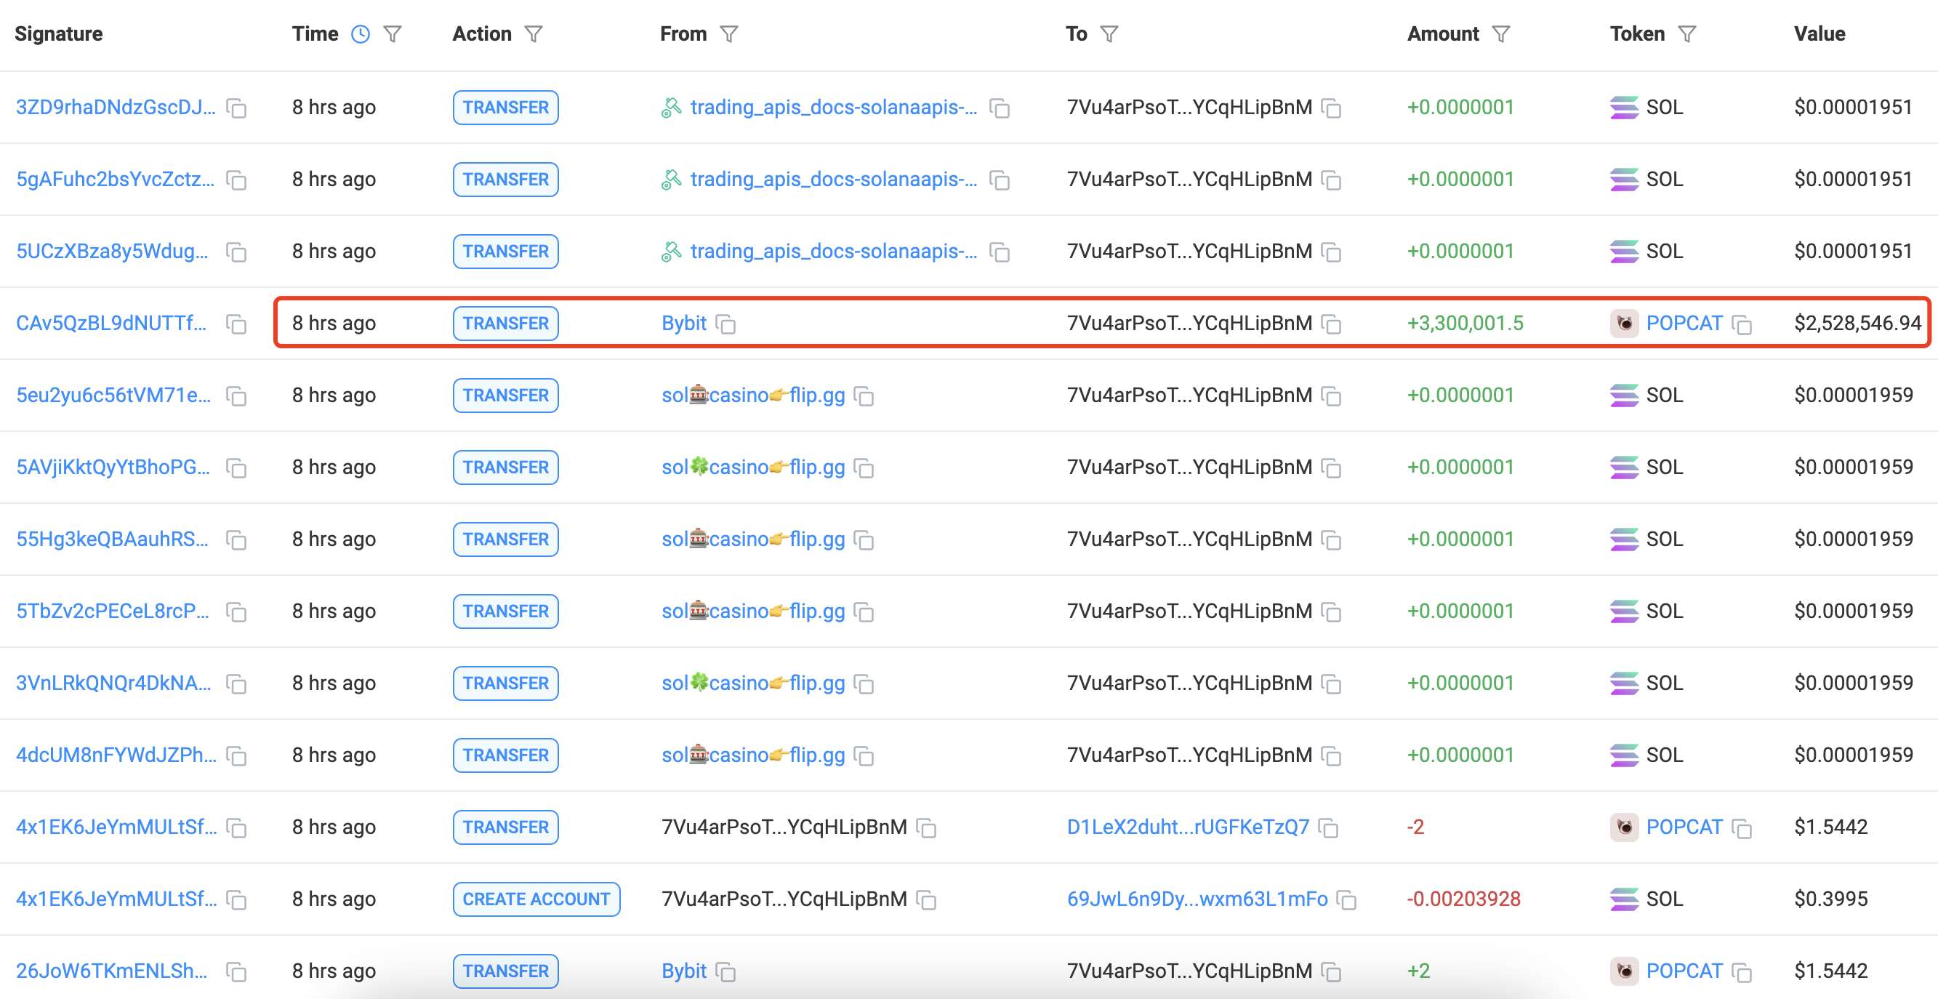Screen dimensions: 1938x999
Task: Open the Token column filter
Action: pyautogui.click(x=1686, y=34)
